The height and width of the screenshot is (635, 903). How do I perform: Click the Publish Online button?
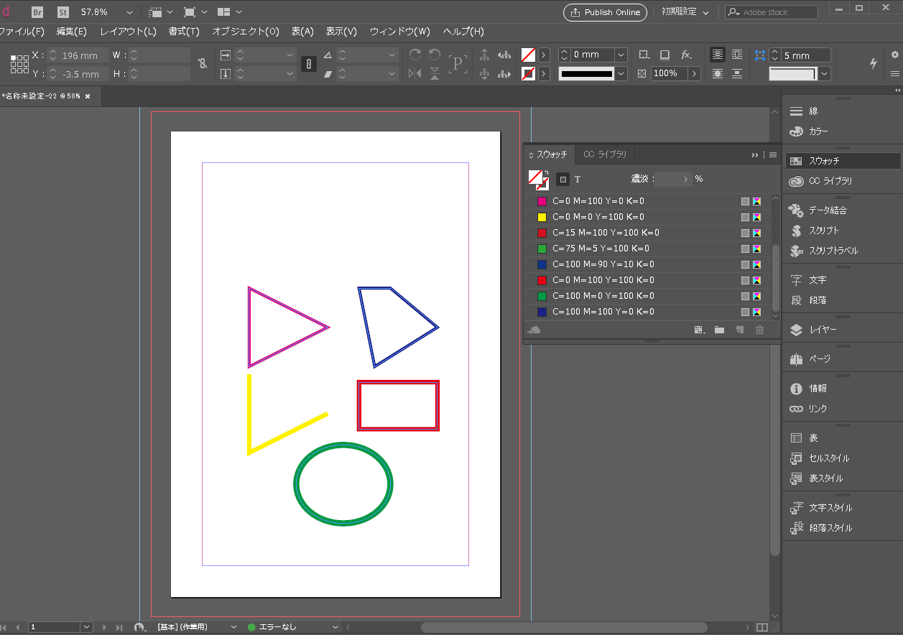coord(605,12)
